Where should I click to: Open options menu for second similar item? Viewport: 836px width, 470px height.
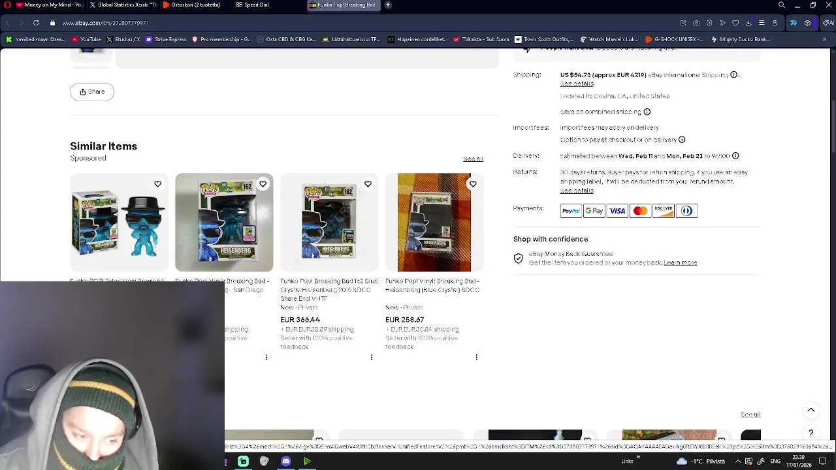(266, 357)
